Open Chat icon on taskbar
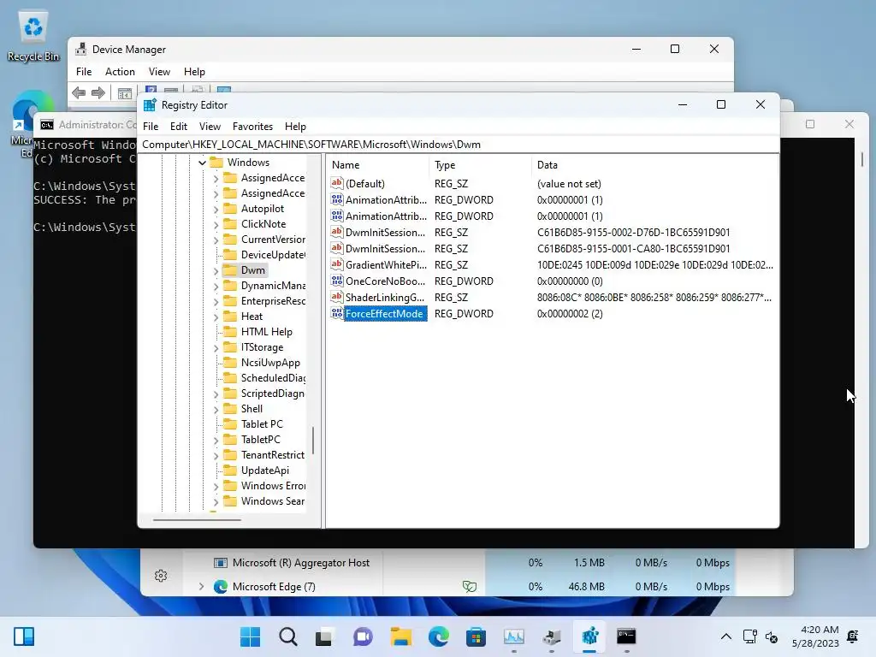The width and height of the screenshot is (876, 657). point(363,636)
